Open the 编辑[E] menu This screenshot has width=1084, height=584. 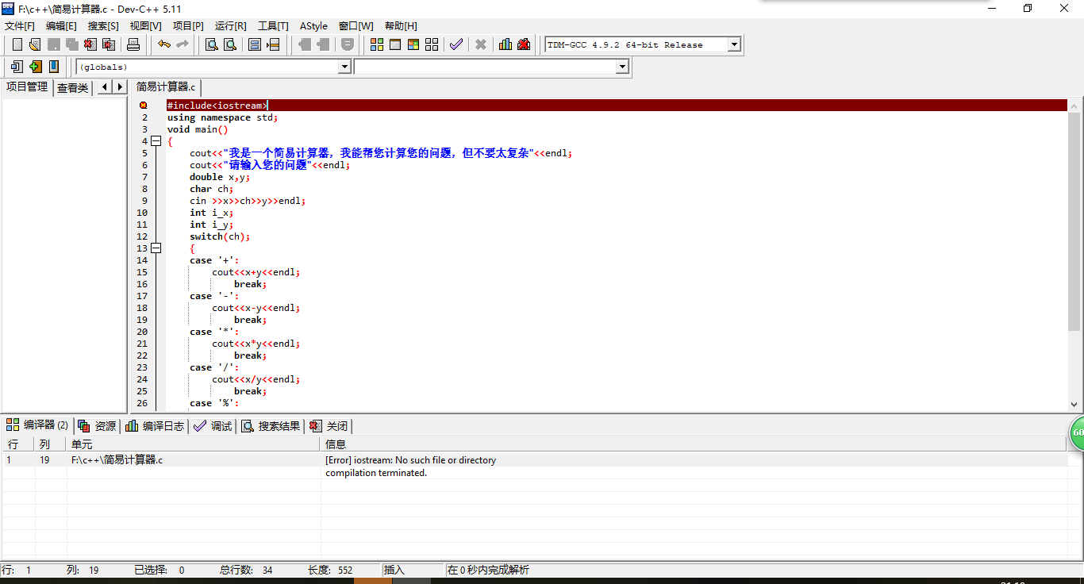click(x=61, y=26)
